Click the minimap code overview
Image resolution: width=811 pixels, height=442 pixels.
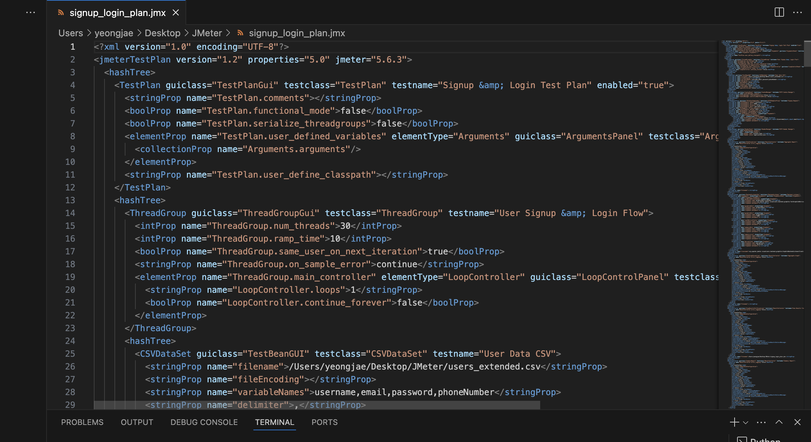tap(761, 227)
